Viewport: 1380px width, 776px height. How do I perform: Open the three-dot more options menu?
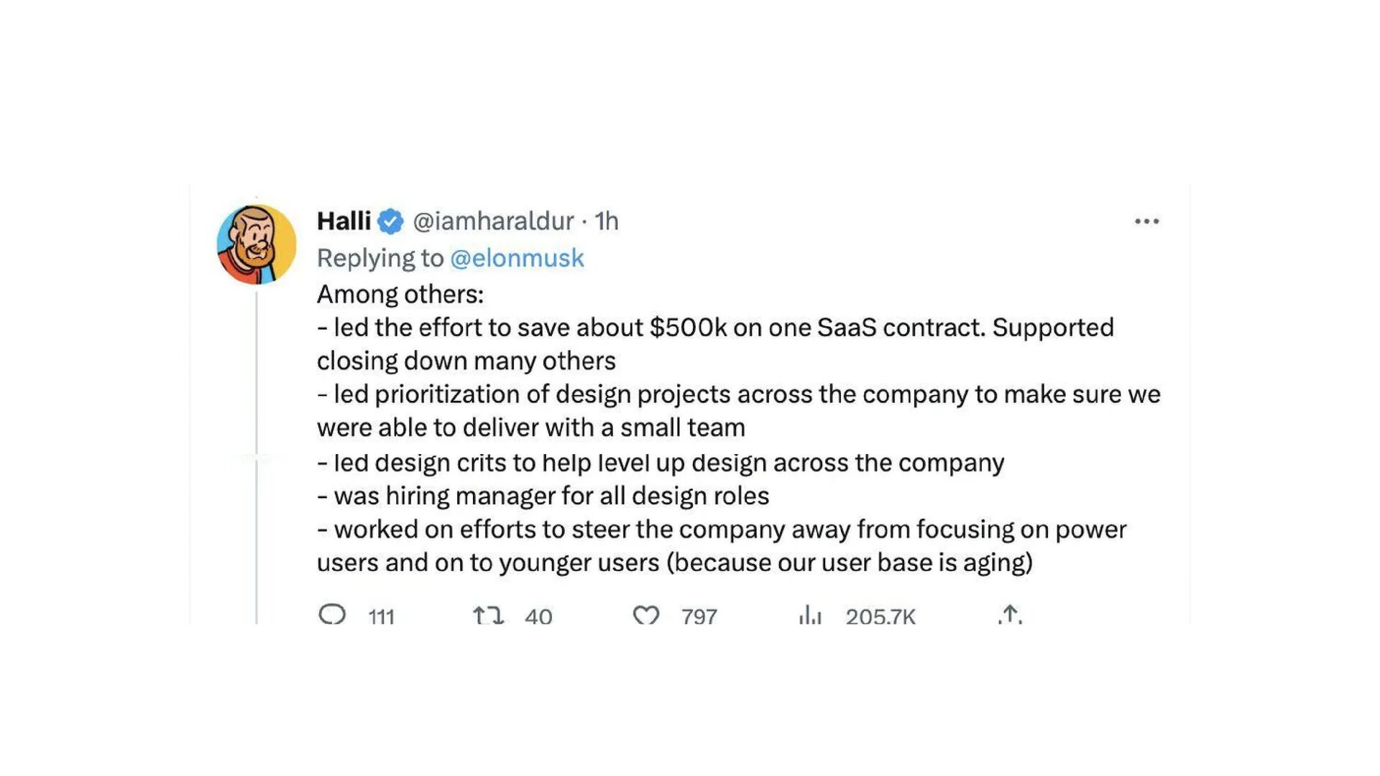click(x=1146, y=221)
